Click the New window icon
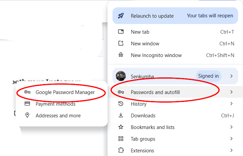The image size is (243, 156). 121,44
